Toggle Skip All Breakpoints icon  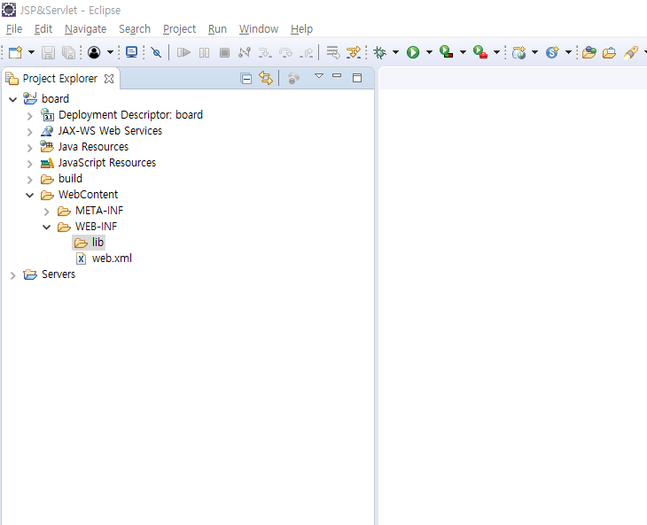click(156, 52)
